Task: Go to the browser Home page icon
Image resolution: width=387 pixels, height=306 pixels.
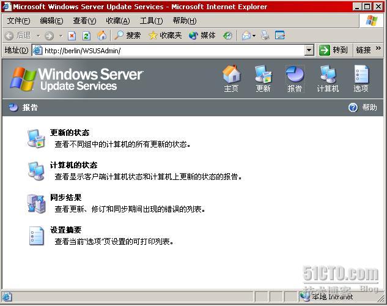Action: coord(101,35)
